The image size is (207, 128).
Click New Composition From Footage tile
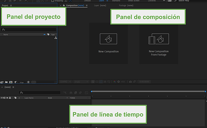click(x=159, y=43)
